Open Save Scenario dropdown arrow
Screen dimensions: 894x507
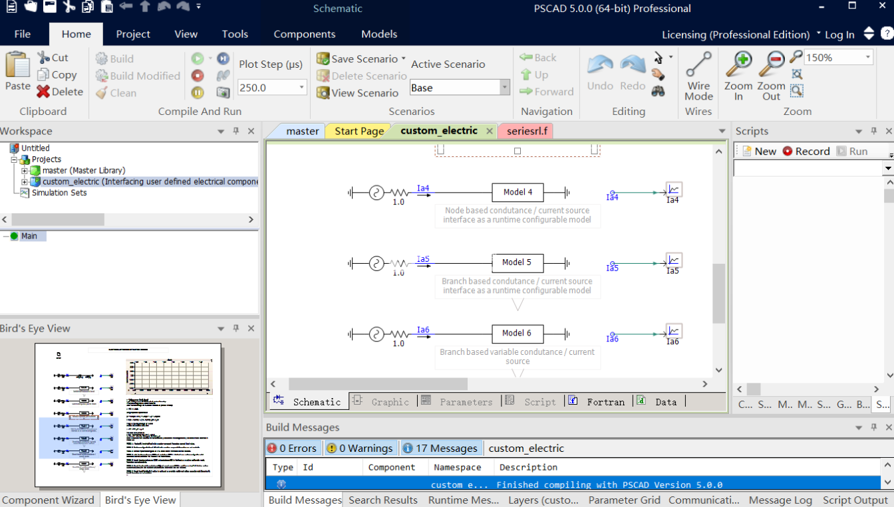pos(403,58)
